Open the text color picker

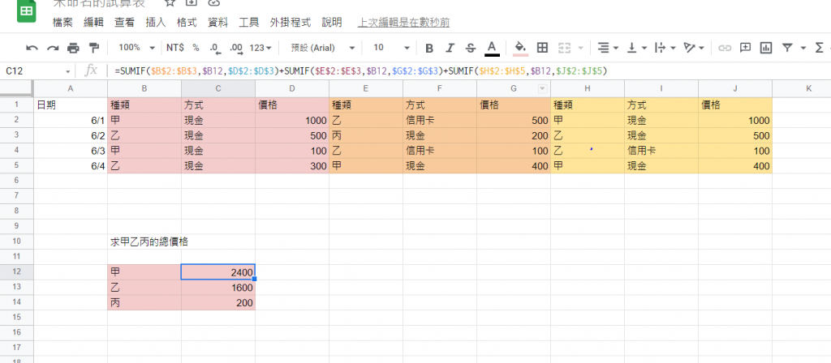[x=492, y=48]
